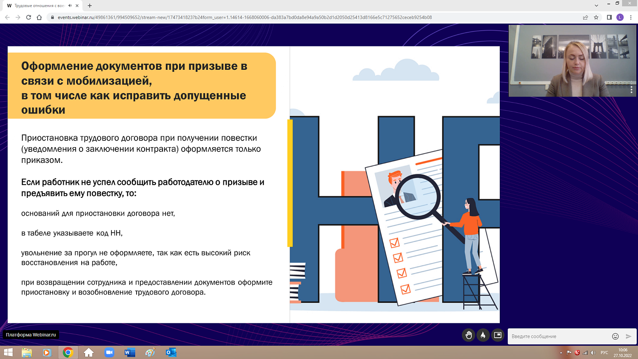
Task: Open the volume control in tray
Action: pyautogui.click(x=593, y=353)
